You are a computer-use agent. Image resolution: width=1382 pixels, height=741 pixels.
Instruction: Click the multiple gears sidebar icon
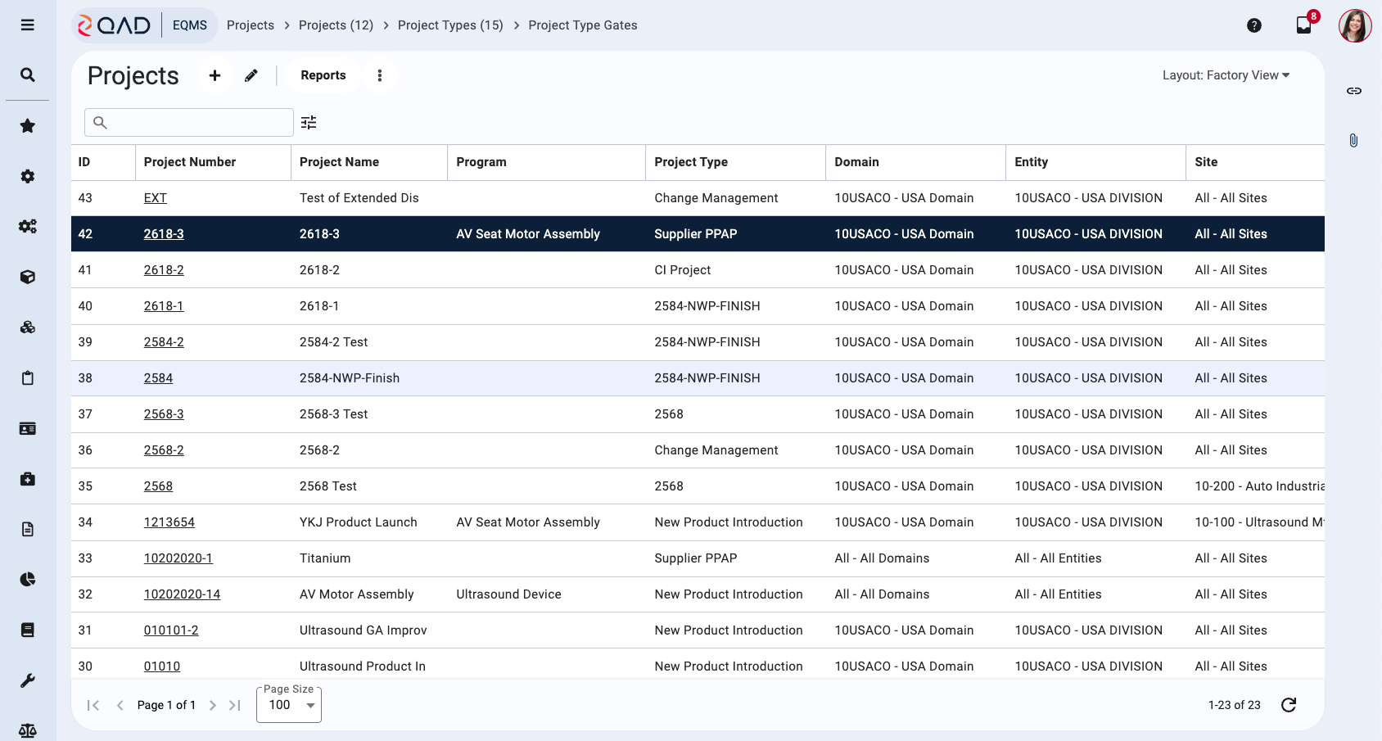tap(27, 227)
